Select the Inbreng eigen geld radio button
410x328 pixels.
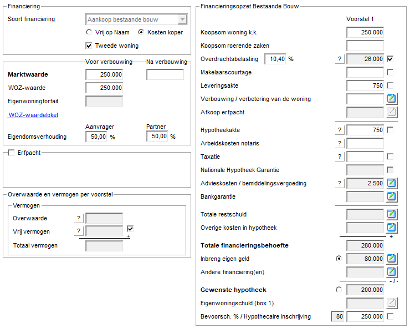pos(339,259)
